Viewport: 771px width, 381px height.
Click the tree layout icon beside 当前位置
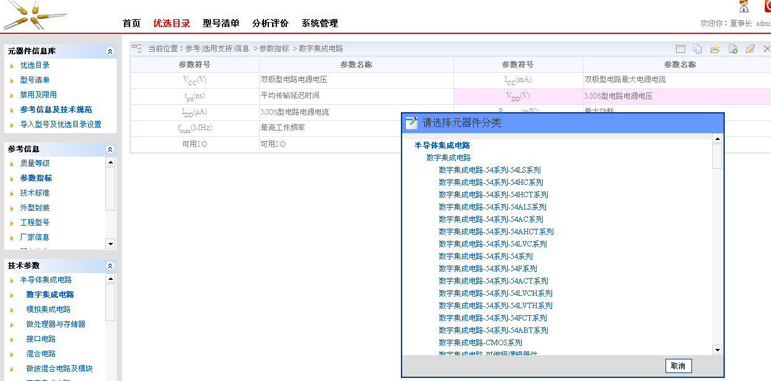(136, 48)
